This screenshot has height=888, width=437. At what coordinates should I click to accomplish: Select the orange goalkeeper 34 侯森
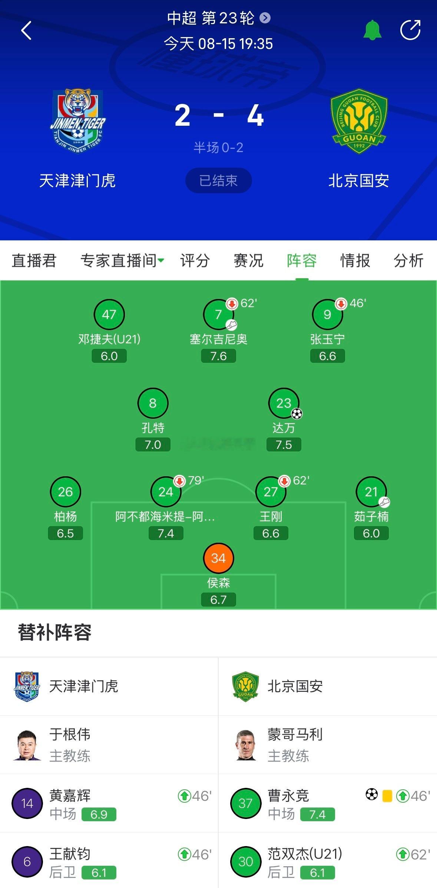tap(218, 558)
